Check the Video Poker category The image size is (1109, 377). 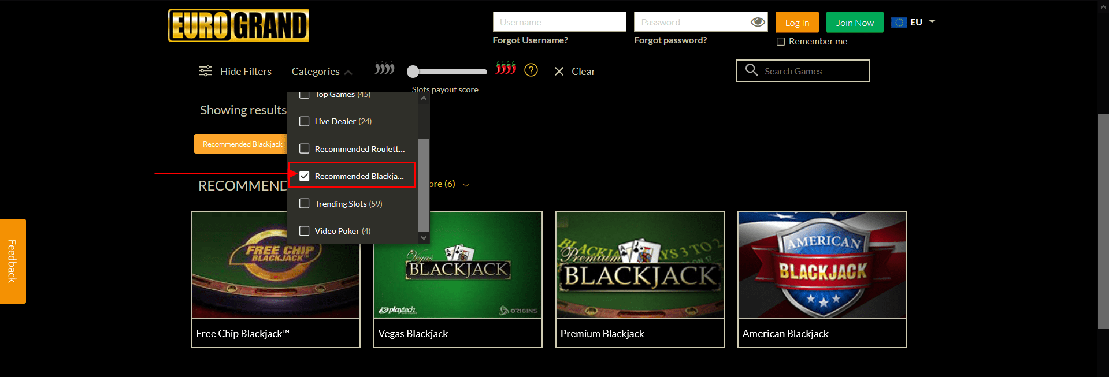305,231
